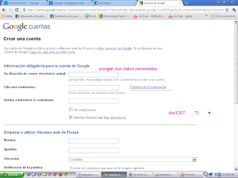This screenshot has width=238, height=178.
Task: Close the Anii TanGa tab
Action: [135, 3]
